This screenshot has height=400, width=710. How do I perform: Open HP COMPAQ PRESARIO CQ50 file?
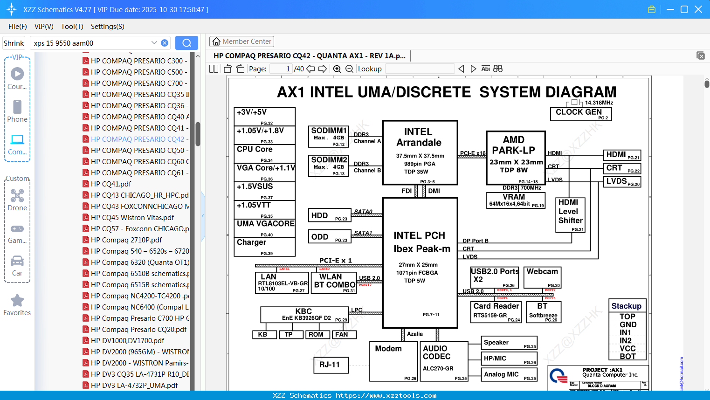tap(135, 150)
